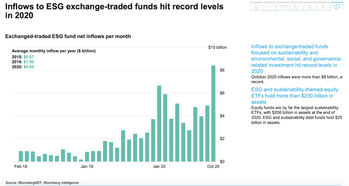Click the first bar above Feb 18
This screenshot has width=349, height=186.
(21, 156)
